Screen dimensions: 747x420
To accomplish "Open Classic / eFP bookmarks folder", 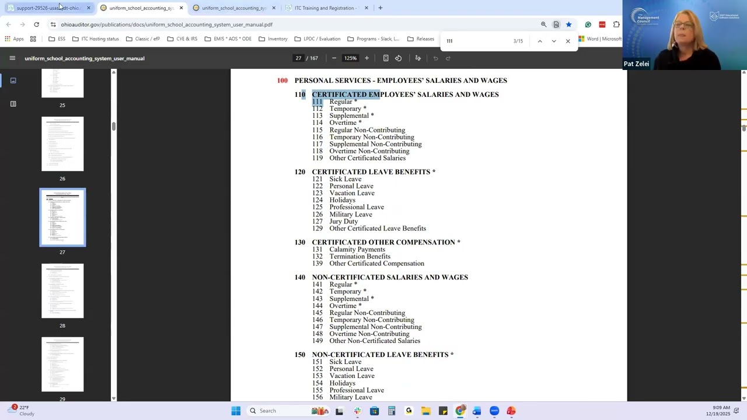I will 143,39.
